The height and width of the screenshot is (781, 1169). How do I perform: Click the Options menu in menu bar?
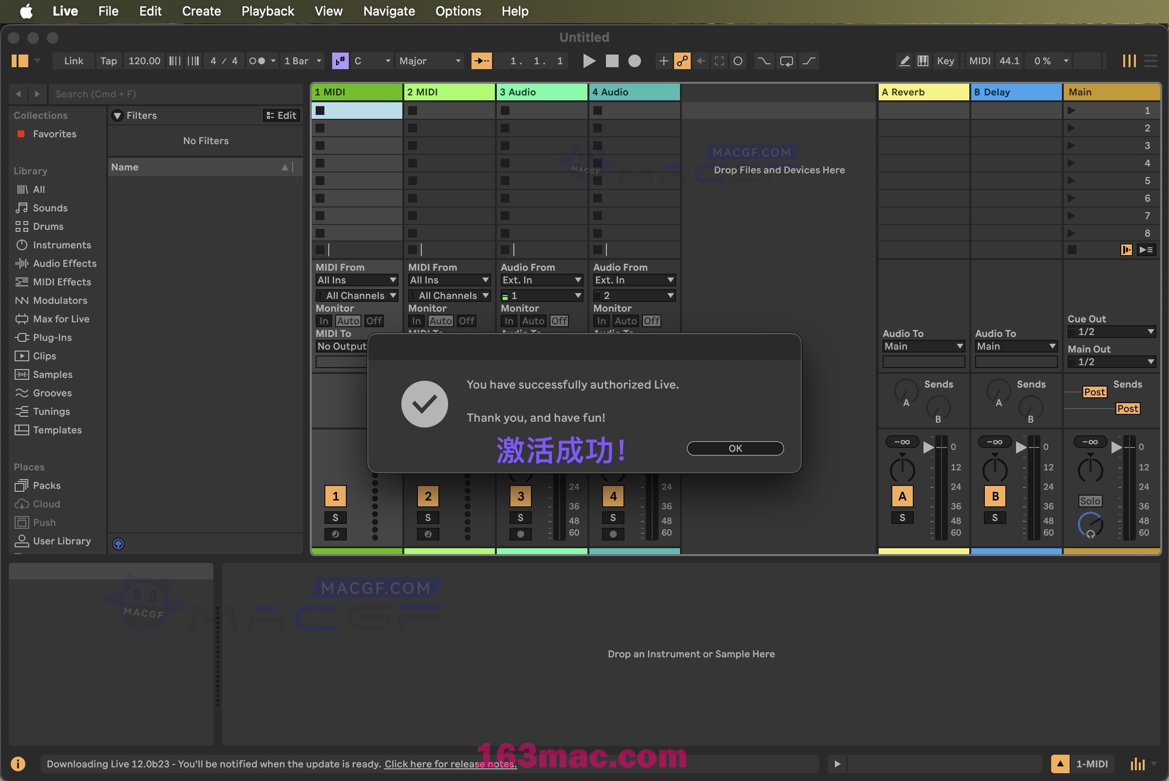(458, 11)
